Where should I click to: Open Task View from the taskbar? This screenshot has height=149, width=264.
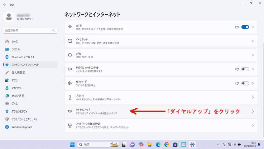[124, 145]
